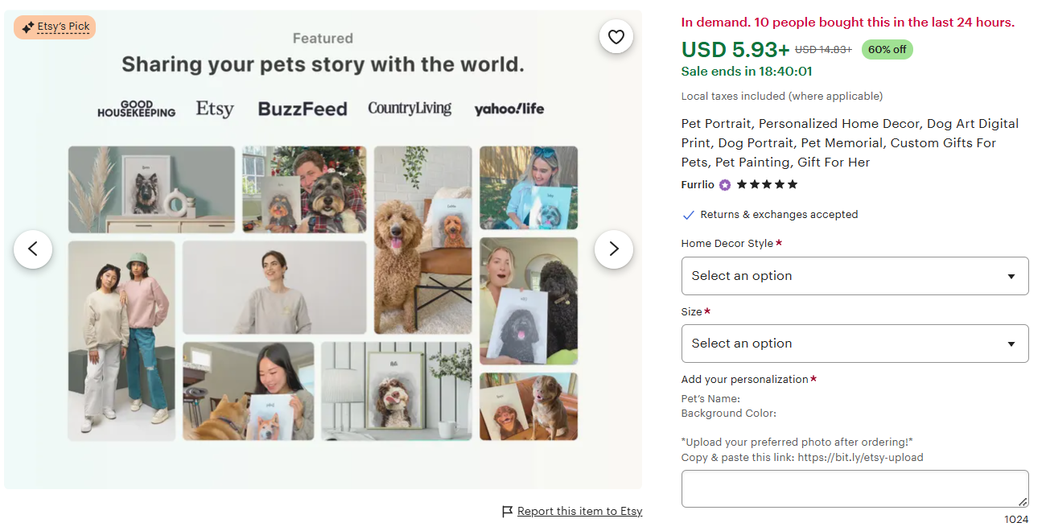The width and height of the screenshot is (1046, 531).
Task: Click the flag icon next to Report
Action: pos(507,512)
